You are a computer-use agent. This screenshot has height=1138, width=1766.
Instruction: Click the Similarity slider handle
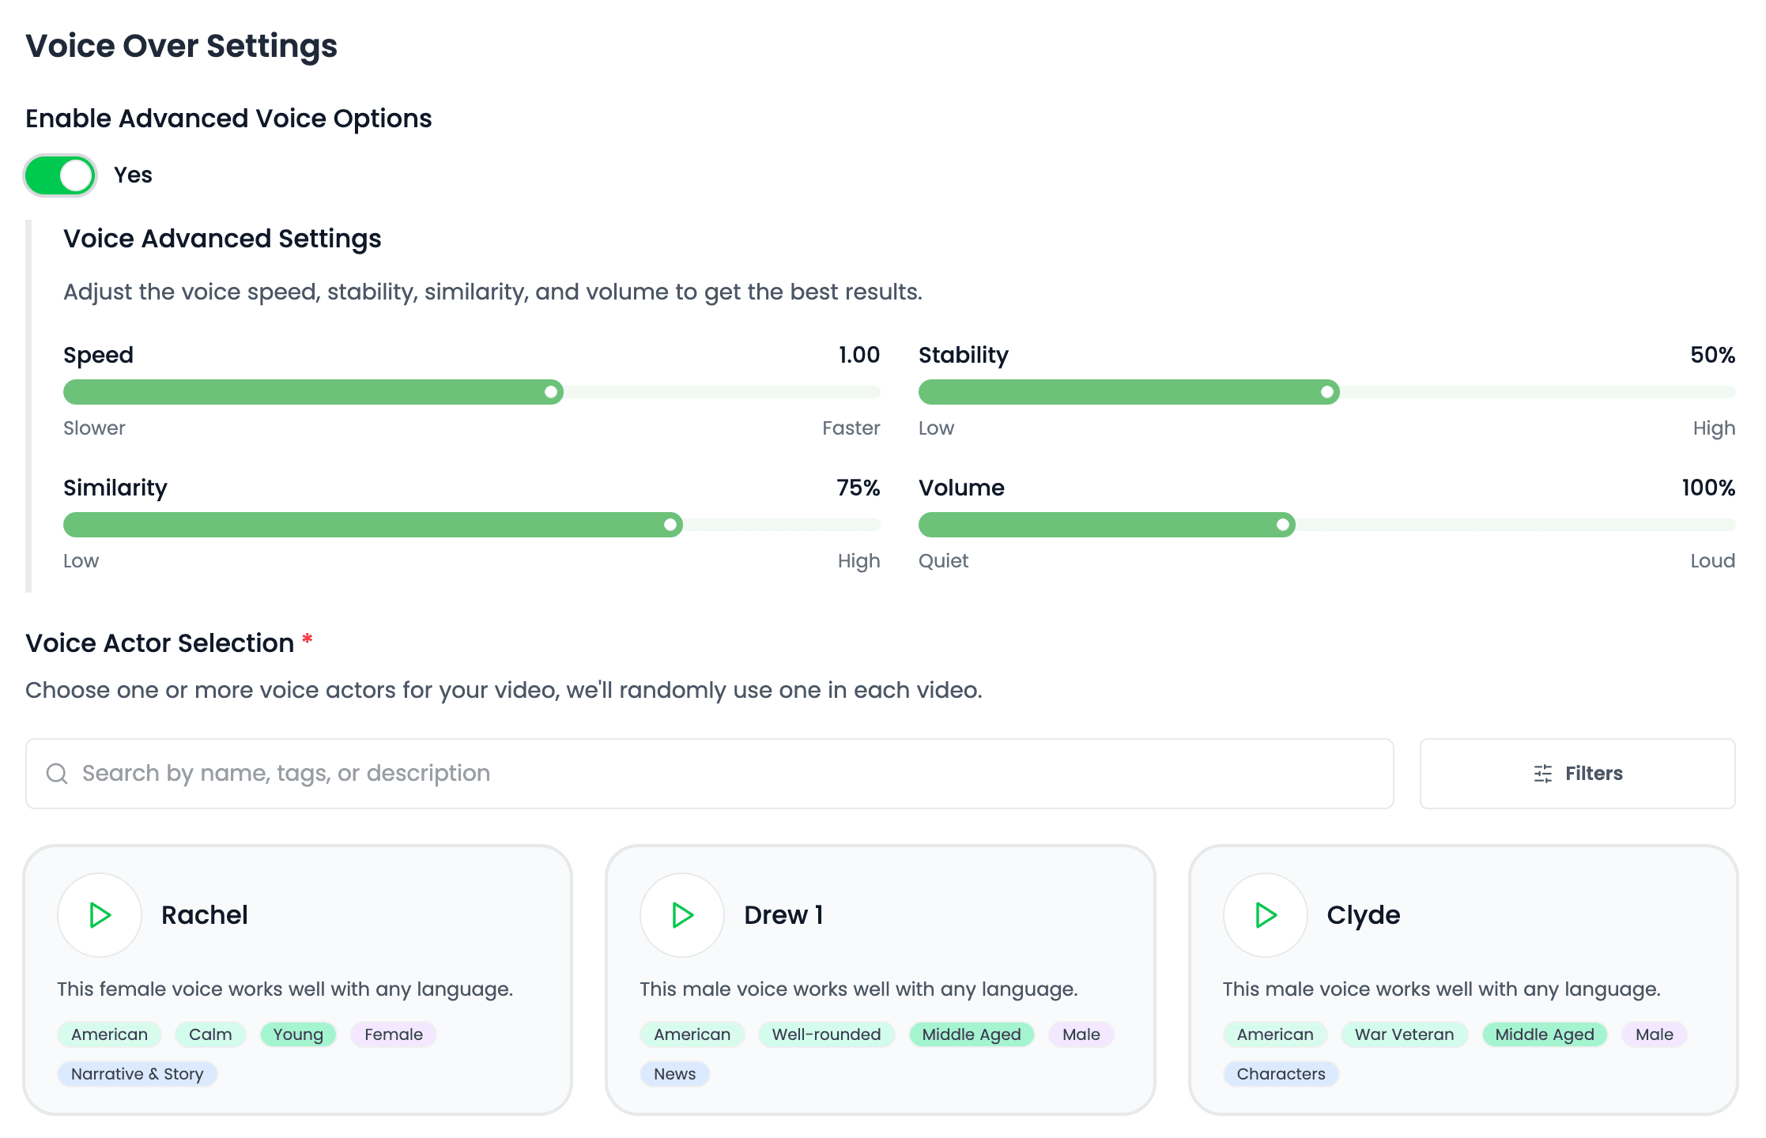point(670,525)
